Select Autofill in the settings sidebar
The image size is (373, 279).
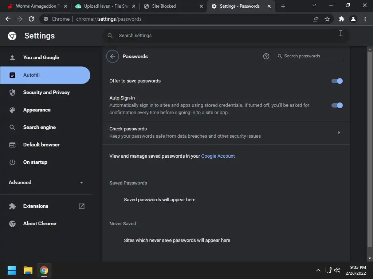[x=45, y=75]
